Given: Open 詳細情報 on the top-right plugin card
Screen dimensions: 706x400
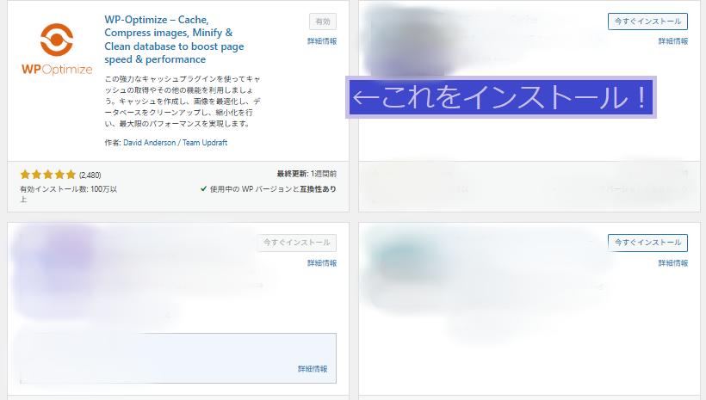Looking at the screenshot, I should (x=673, y=41).
